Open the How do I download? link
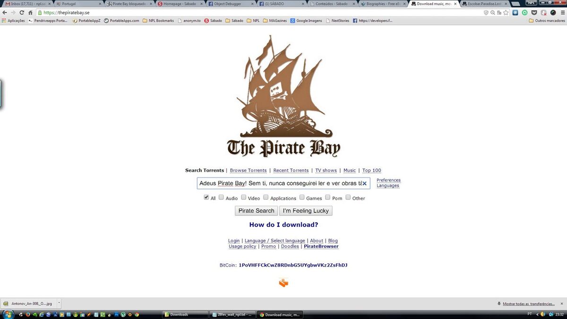 coord(283,225)
